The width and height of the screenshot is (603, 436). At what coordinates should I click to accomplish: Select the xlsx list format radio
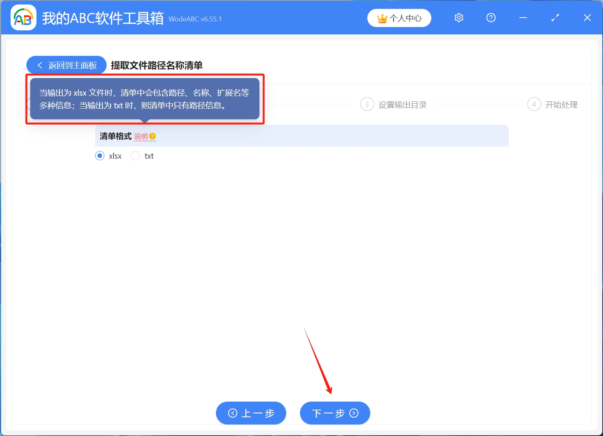[100, 156]
